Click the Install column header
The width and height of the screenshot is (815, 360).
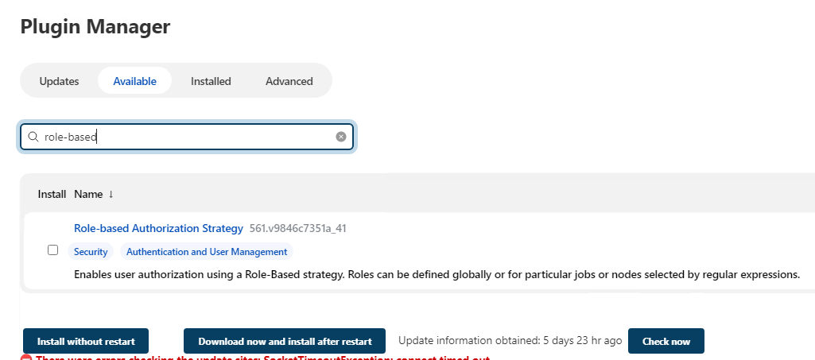coord(52,194)
